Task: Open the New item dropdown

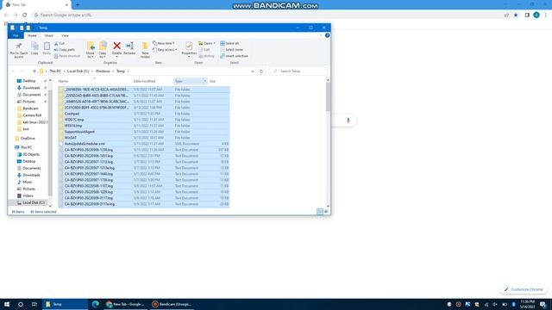Action: pos(164,43)
